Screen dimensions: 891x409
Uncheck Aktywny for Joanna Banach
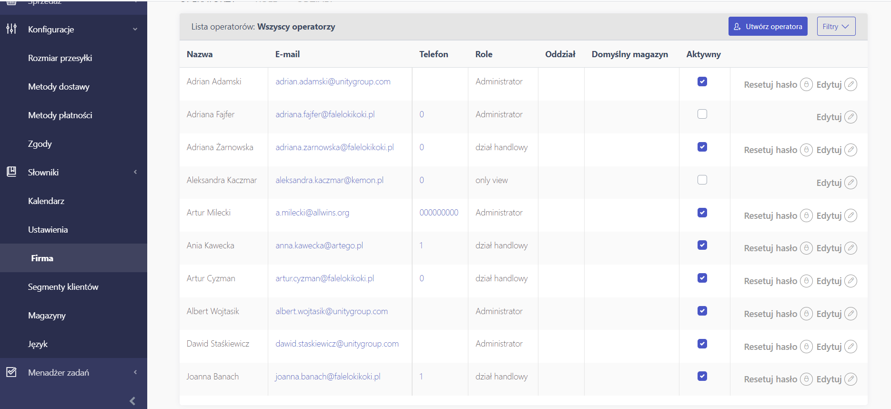point(702,376)
